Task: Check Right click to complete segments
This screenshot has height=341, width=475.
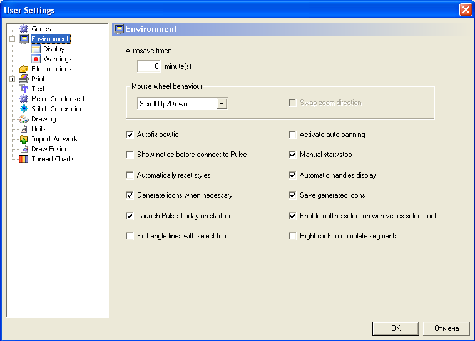Action: click(292, 236)
